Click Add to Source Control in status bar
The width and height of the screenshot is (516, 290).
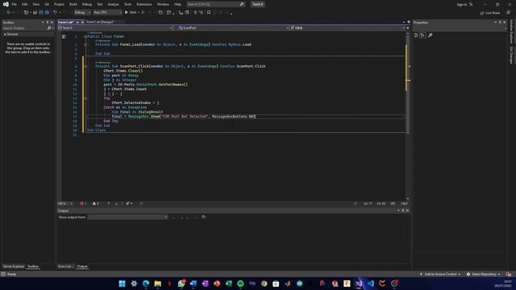440,274
